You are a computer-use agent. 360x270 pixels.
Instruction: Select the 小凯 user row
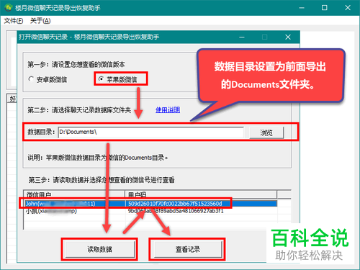150,211
